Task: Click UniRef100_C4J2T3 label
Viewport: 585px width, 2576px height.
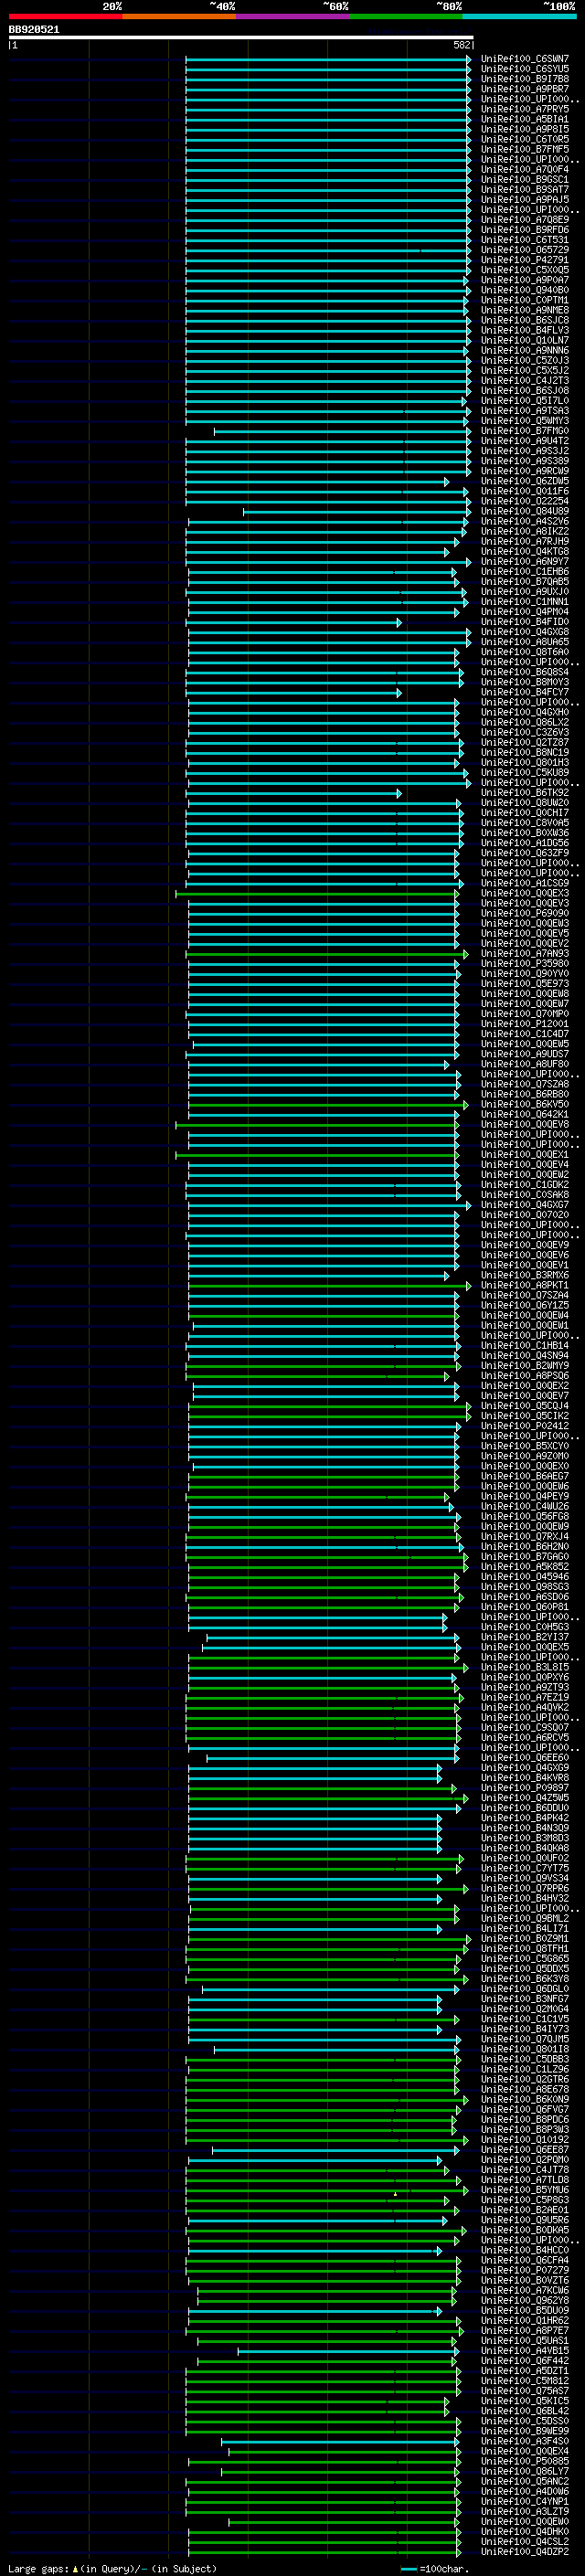Action: (524, 380)
